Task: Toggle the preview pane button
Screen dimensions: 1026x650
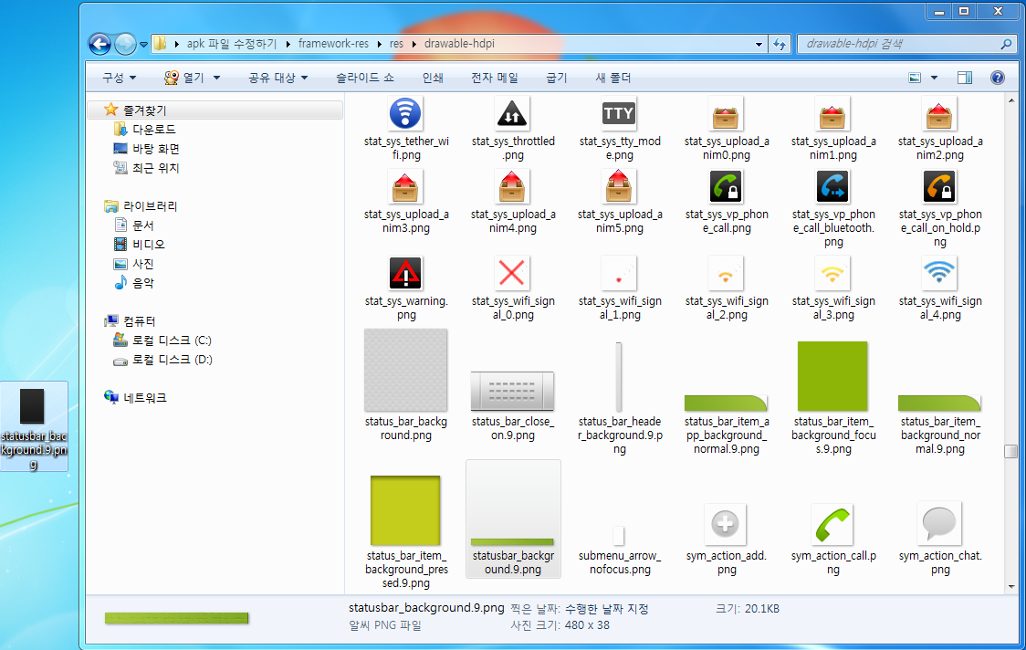Action: (x=965, y=79)
